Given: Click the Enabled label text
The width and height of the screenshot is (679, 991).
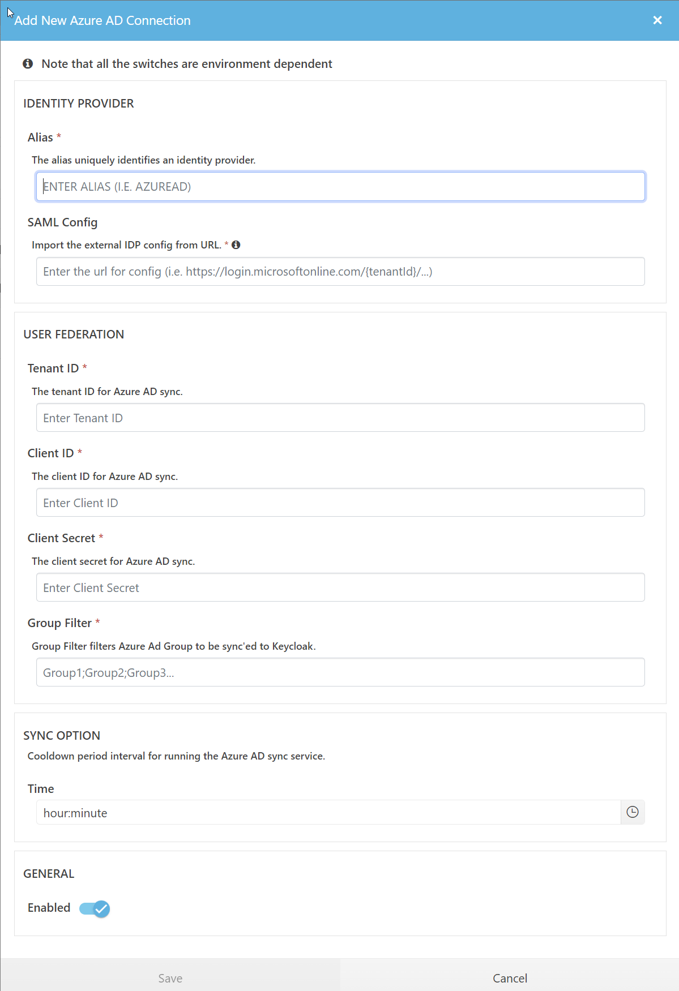Looking at the screenshot, I should (x=49, y=908).
